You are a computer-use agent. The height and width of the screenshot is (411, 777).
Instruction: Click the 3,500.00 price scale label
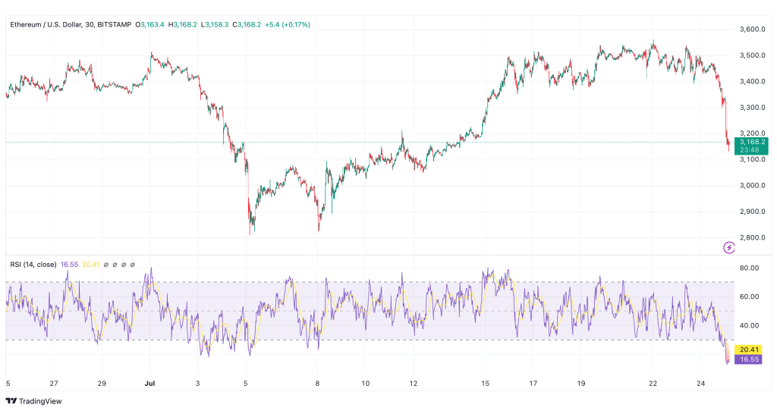752,55
